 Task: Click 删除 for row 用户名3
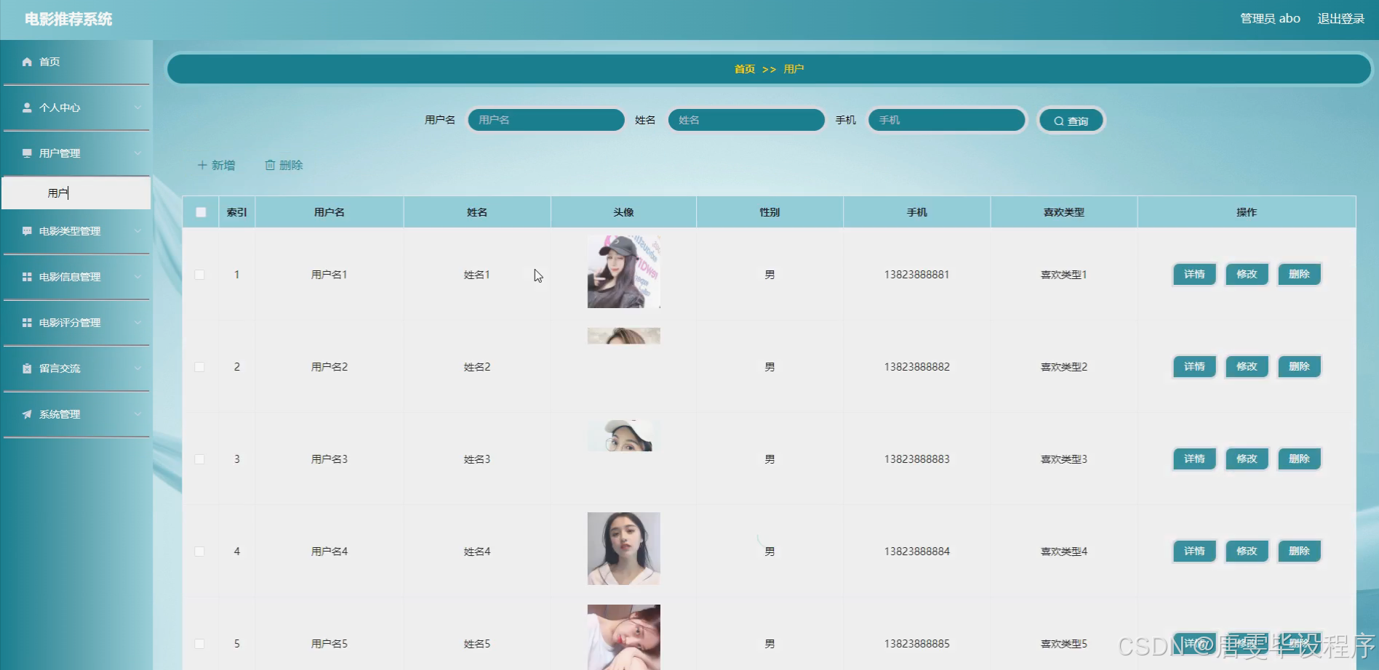tap(1299, 459)
